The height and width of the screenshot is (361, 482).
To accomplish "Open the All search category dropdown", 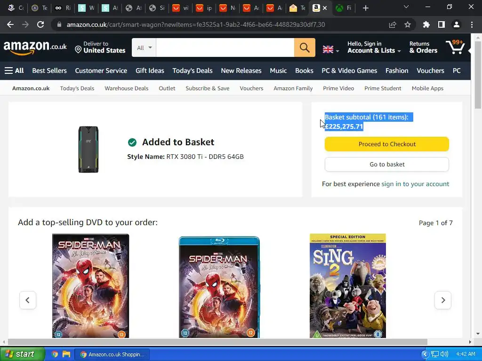I will point(144,47).
